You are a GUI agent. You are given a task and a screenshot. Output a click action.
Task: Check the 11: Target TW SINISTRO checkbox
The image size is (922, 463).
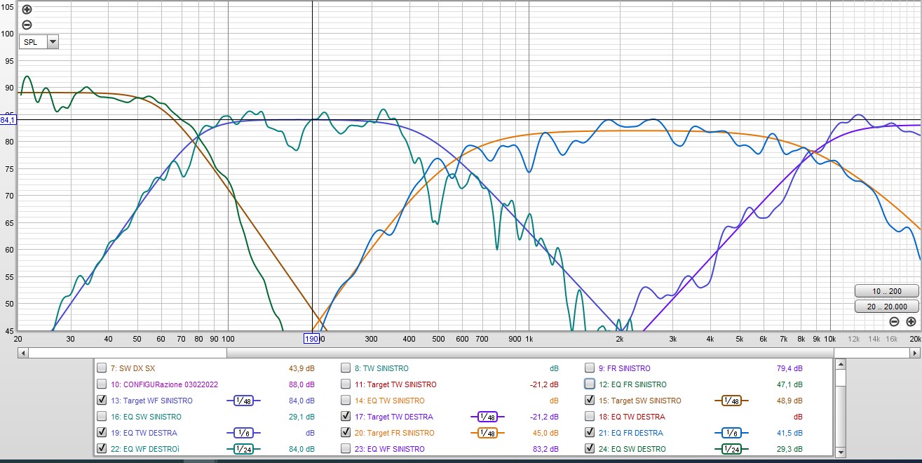[346, 384]
